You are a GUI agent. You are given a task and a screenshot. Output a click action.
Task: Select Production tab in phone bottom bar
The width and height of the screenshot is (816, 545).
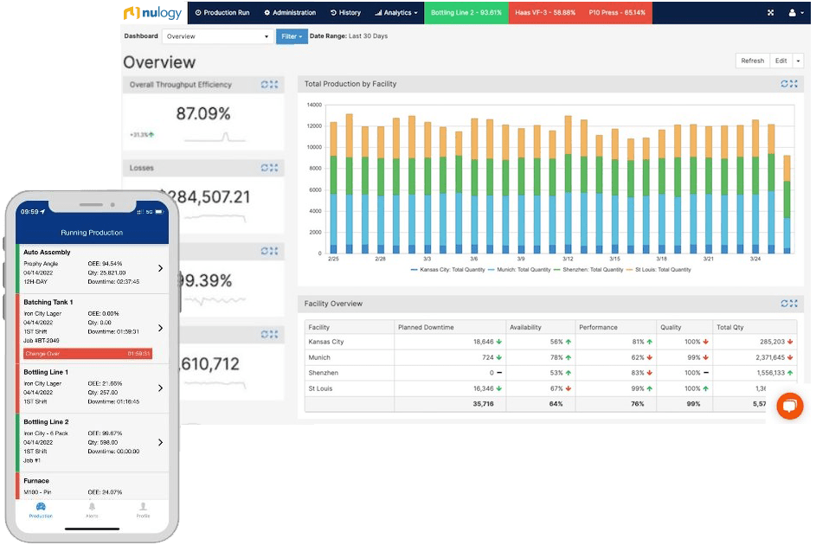tap(41, 510)
